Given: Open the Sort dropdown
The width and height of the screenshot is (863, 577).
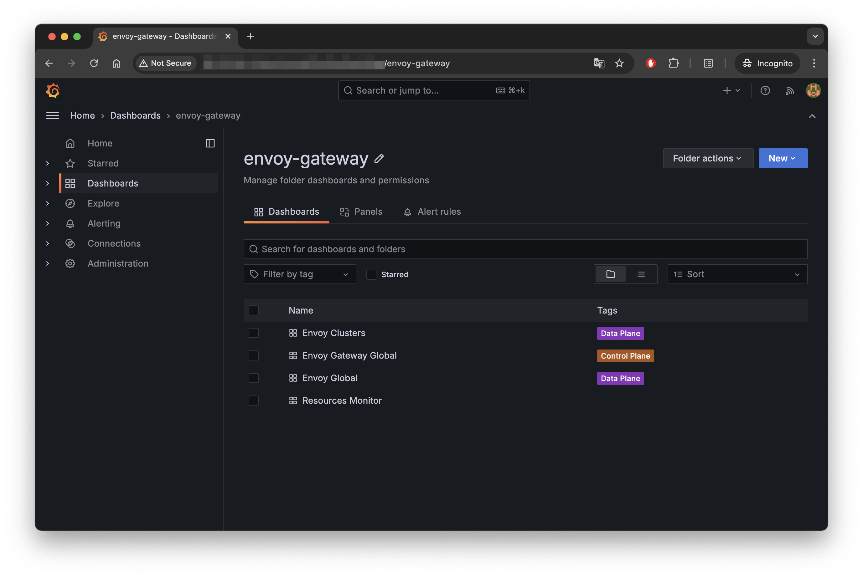Looking at the screenshot, I should (x=737, y=274).
